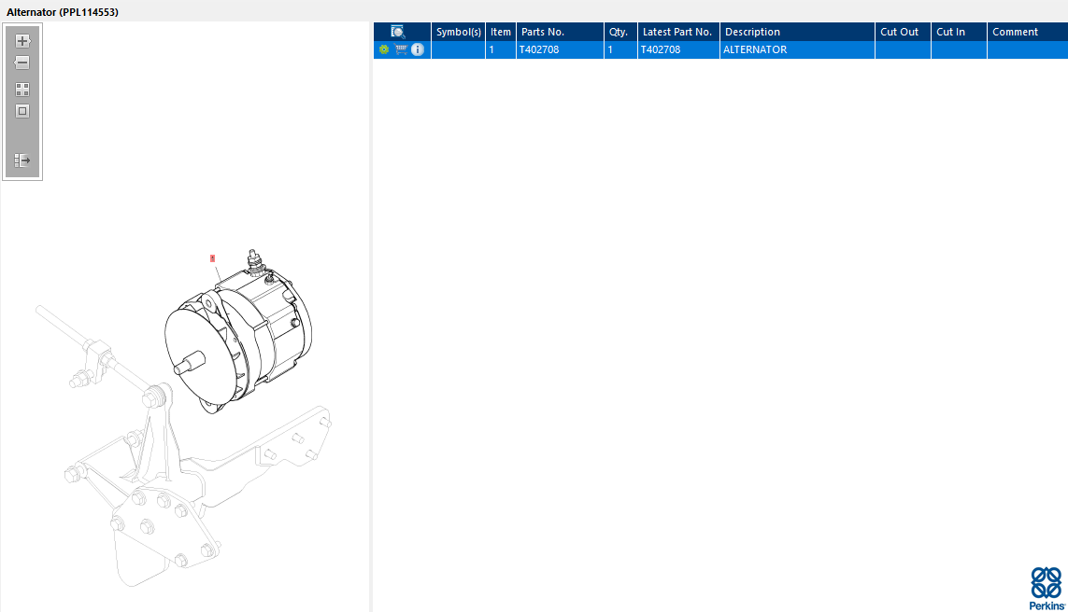
Task: Click the alternator drawing in the diagram
Action: click(x=238, y=333)
